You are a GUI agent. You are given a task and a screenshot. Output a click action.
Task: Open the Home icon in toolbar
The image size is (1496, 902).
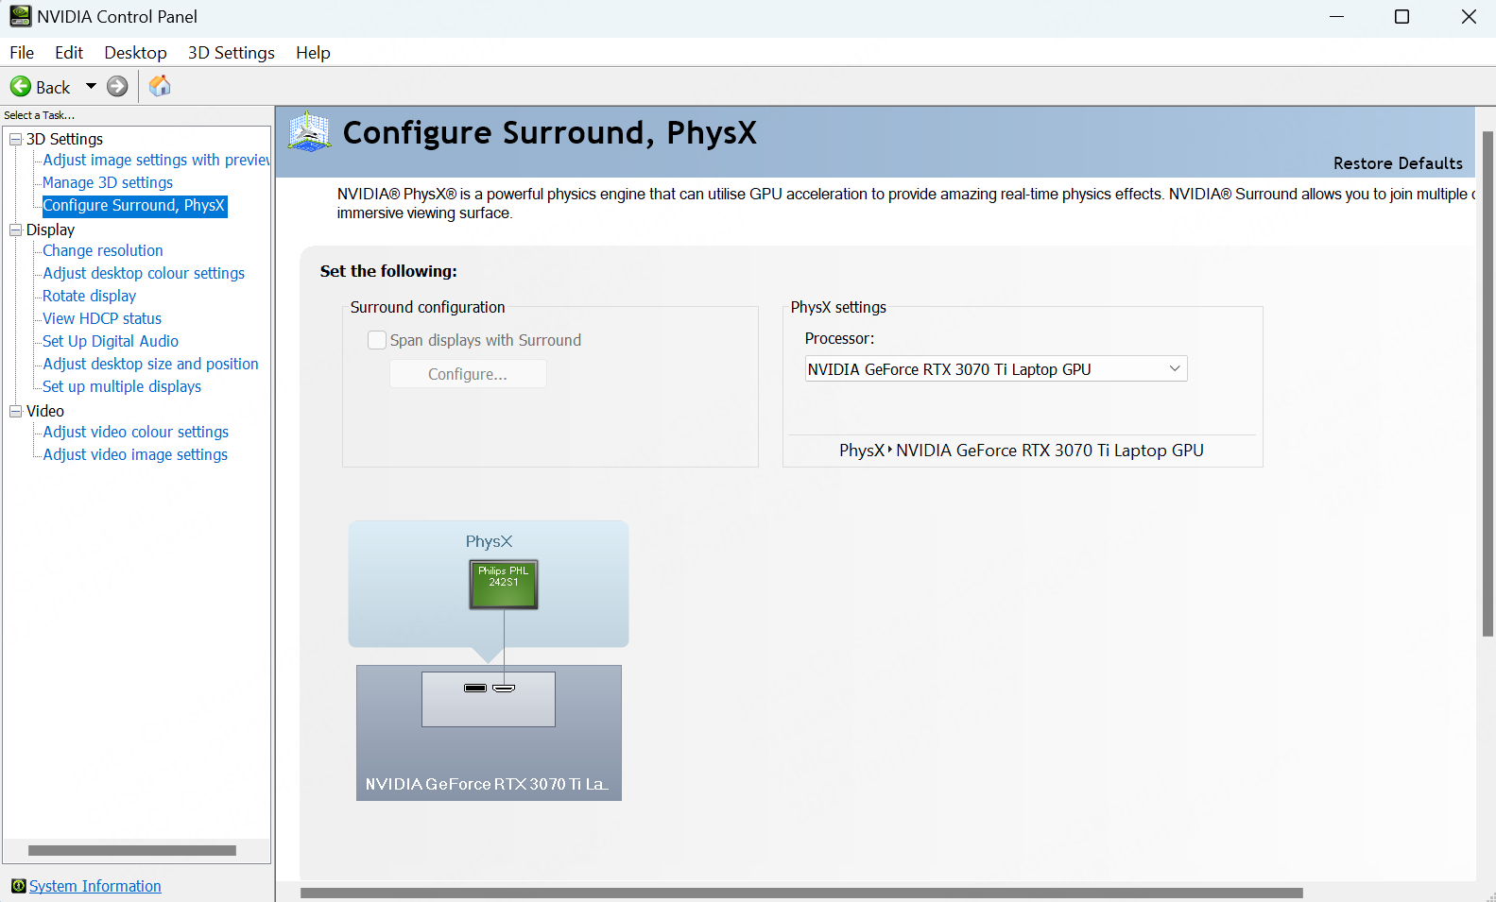coord(160,86)
